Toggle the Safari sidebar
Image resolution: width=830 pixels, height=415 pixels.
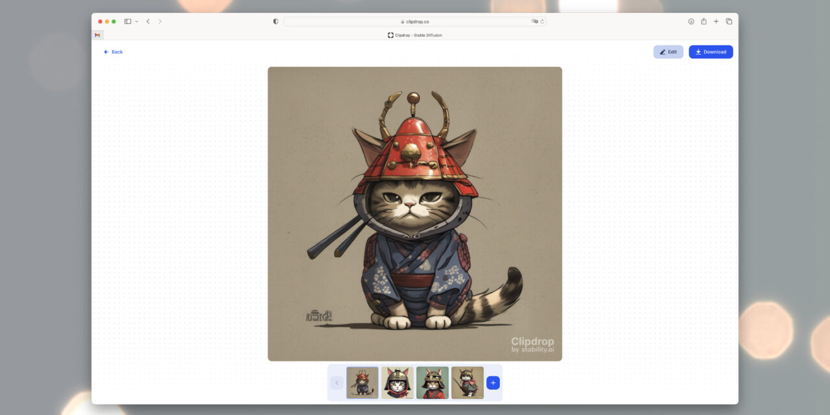(x=128, y=21)
